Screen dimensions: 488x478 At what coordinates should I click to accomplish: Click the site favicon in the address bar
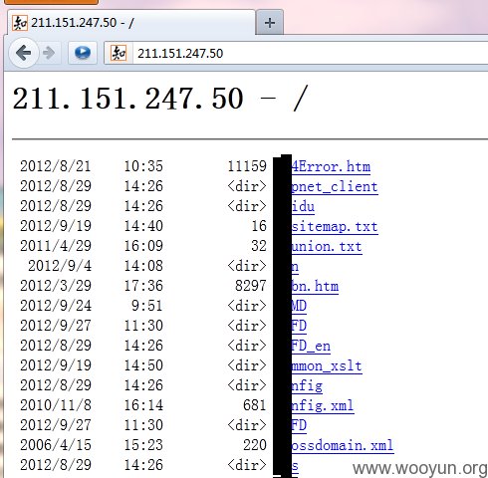pos(119,53)
